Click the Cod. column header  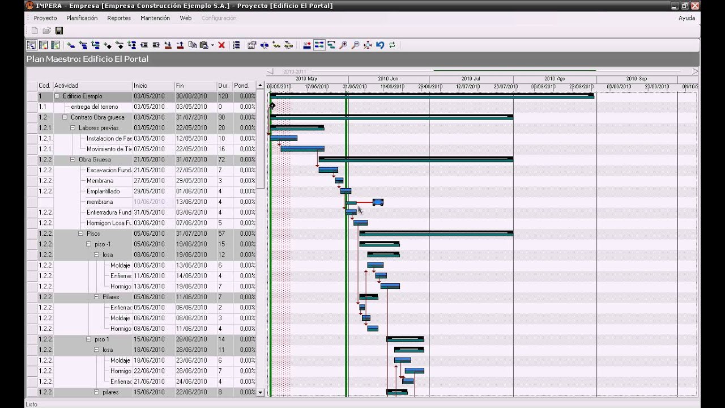coord(45,86)
